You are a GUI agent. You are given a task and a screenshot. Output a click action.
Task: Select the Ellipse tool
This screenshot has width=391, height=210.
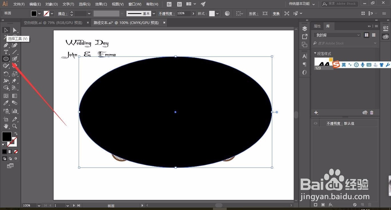click(6, 59)
